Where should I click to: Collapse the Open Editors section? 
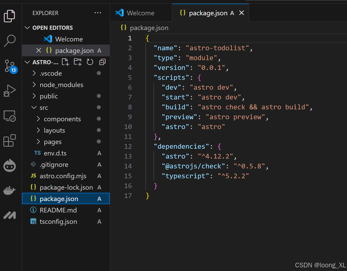click(27, 28)
